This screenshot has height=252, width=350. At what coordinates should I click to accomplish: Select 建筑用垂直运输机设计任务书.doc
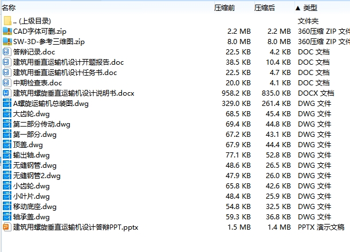click(65, 73)
